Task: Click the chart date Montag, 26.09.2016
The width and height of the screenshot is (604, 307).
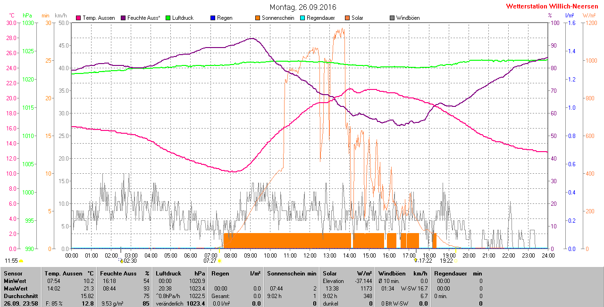Action: point(303,7)
